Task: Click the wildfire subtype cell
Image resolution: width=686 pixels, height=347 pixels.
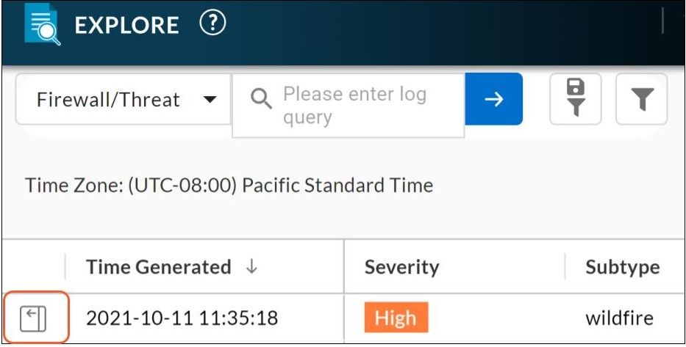Action: 619,318
